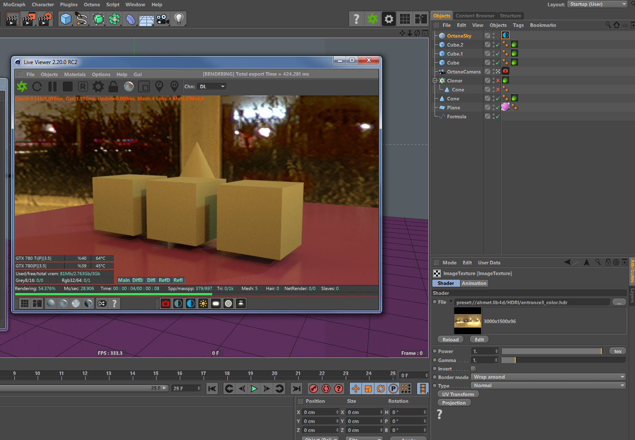Toggle autokeying button in timeline
Viewport: 635px width, 440px height.
coord(326,388)
